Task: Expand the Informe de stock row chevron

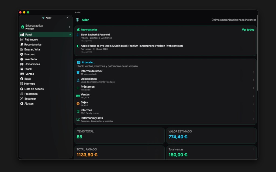Action: click(x=254, y=72)
